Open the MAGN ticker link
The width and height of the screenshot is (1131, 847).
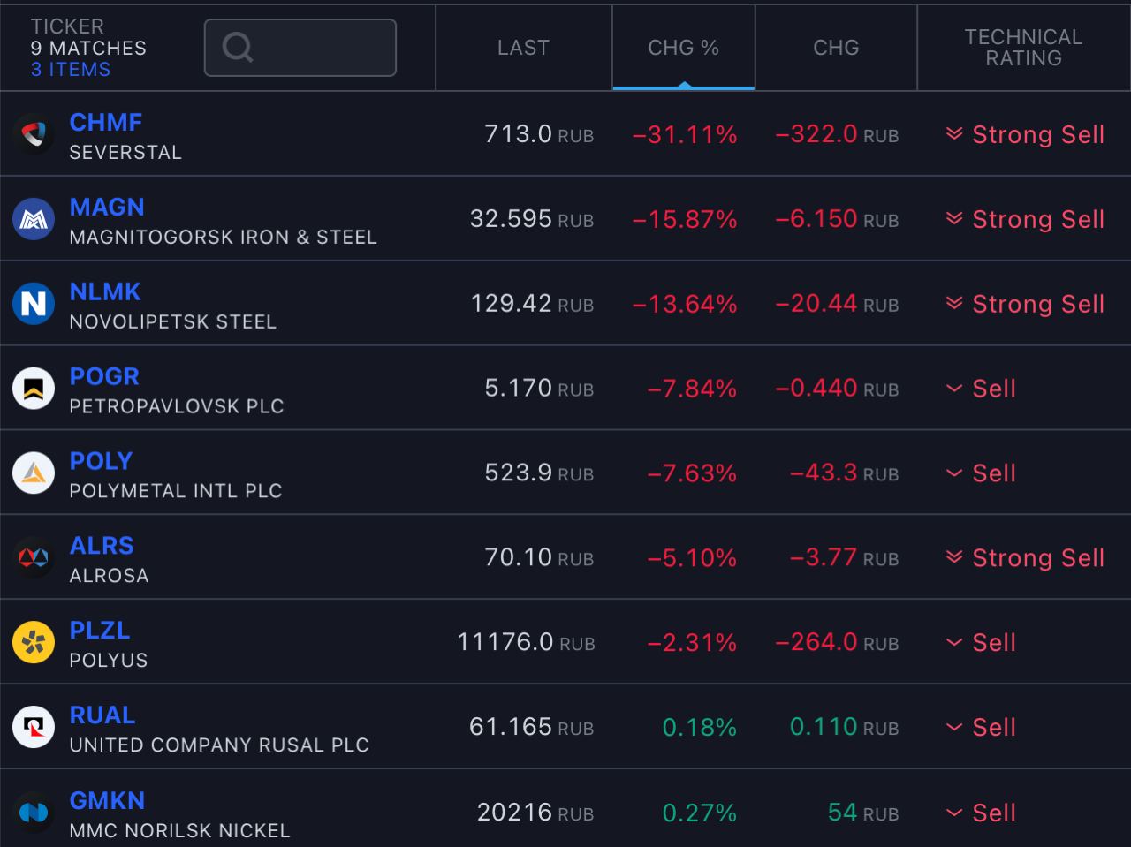[107, 207]
